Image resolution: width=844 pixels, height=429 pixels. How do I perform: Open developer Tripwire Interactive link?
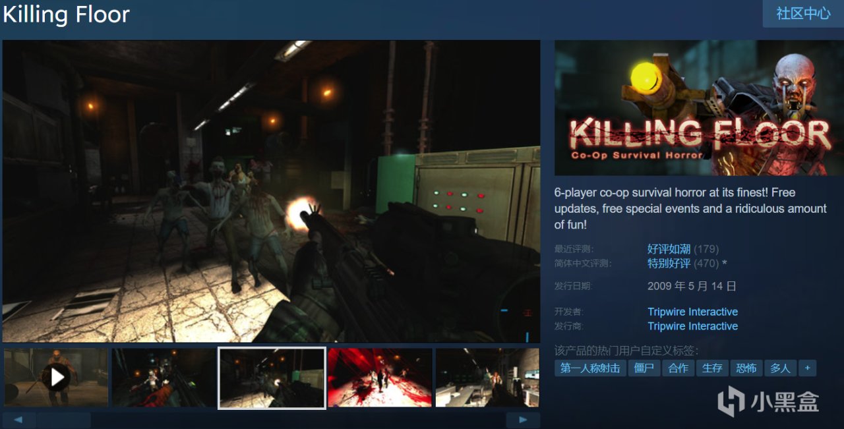click(692, 312)
